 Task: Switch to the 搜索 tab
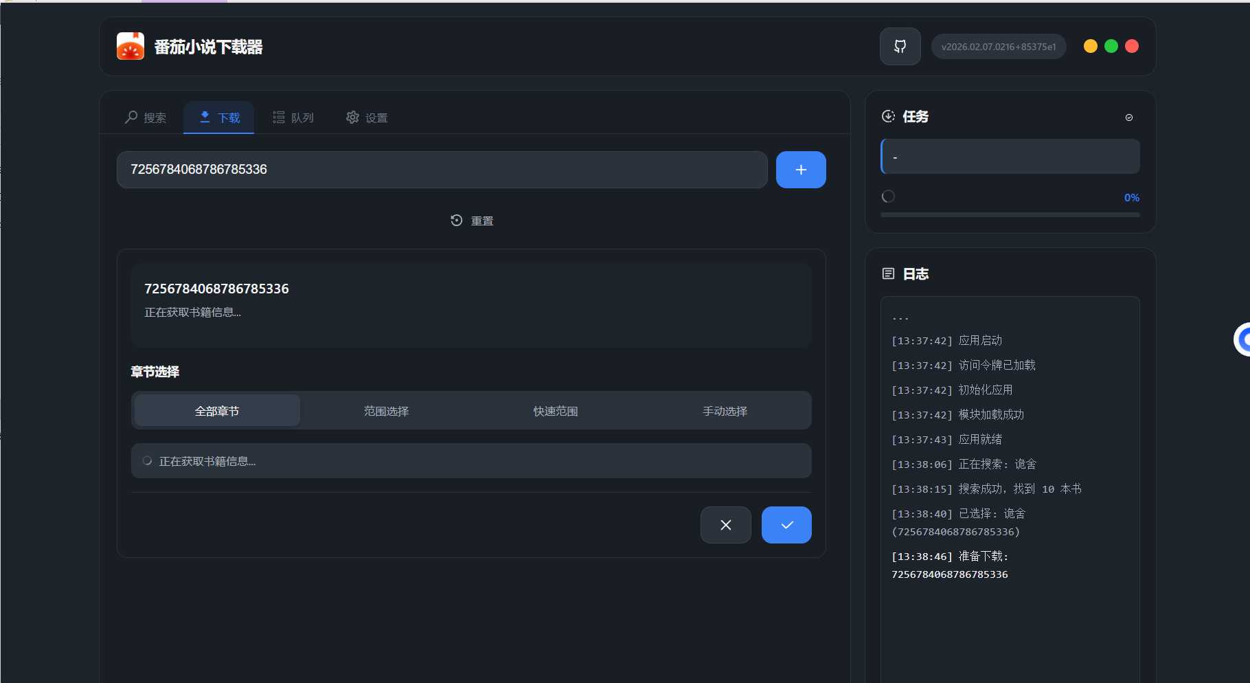146,117
